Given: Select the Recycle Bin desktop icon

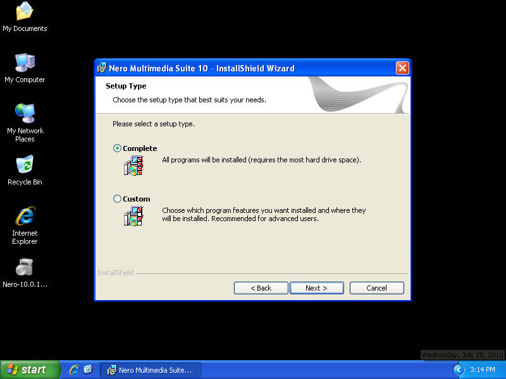Looking at the screenshot, I should [x=25, y=170].
